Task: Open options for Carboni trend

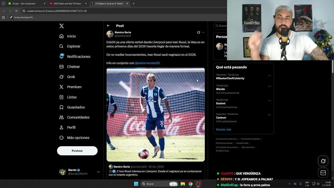Action: pyautogui.click(x=269, y=115)
